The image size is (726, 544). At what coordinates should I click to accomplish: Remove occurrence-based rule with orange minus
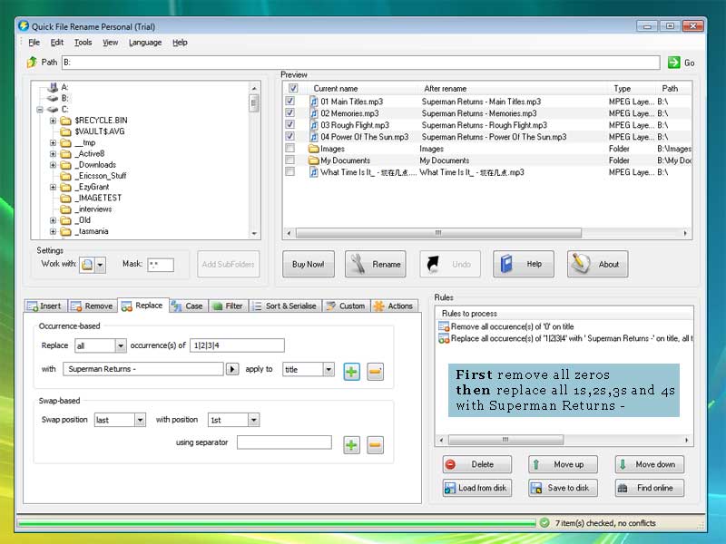[x=375, y=370]
